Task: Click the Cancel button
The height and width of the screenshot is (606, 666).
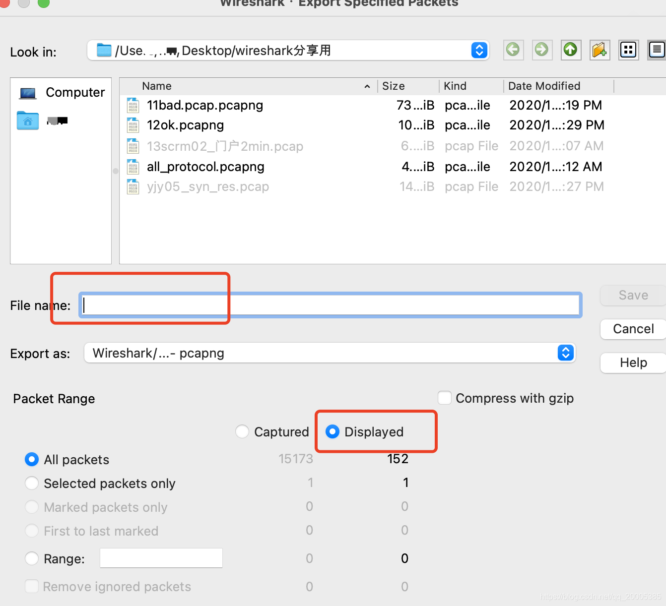Action: pyautogui.click(x=633, y=329)
